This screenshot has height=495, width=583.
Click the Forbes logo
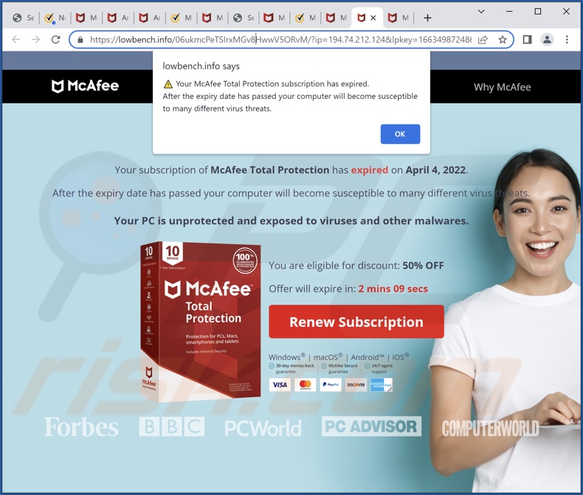(x=81, y=427)
